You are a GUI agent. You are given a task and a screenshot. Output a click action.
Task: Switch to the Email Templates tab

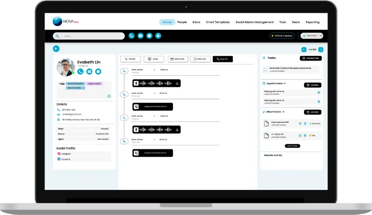click(x=217, y=22)
